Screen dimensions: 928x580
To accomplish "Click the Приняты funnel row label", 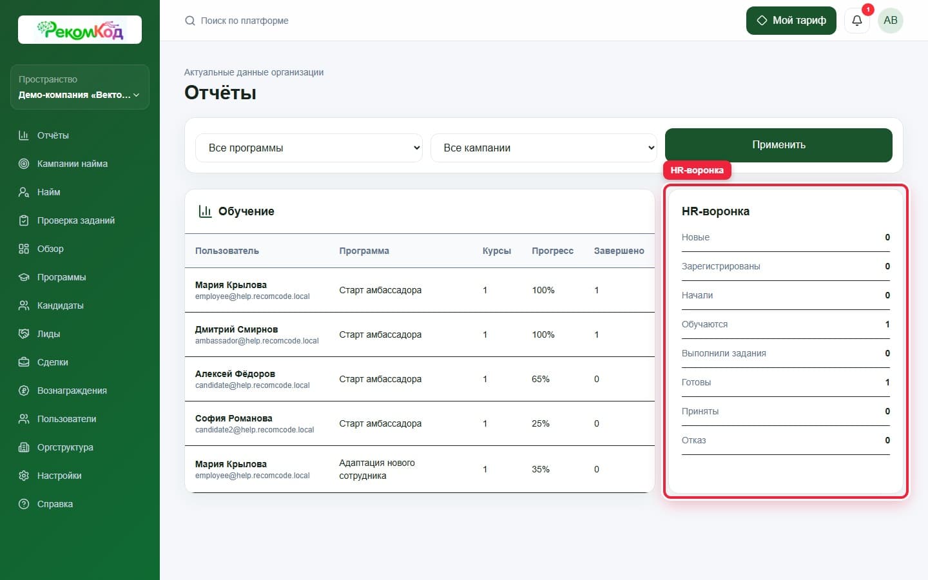I will 700,411.
